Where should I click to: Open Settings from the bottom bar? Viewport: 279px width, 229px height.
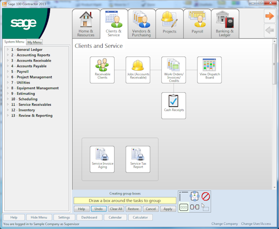point(64,217)
